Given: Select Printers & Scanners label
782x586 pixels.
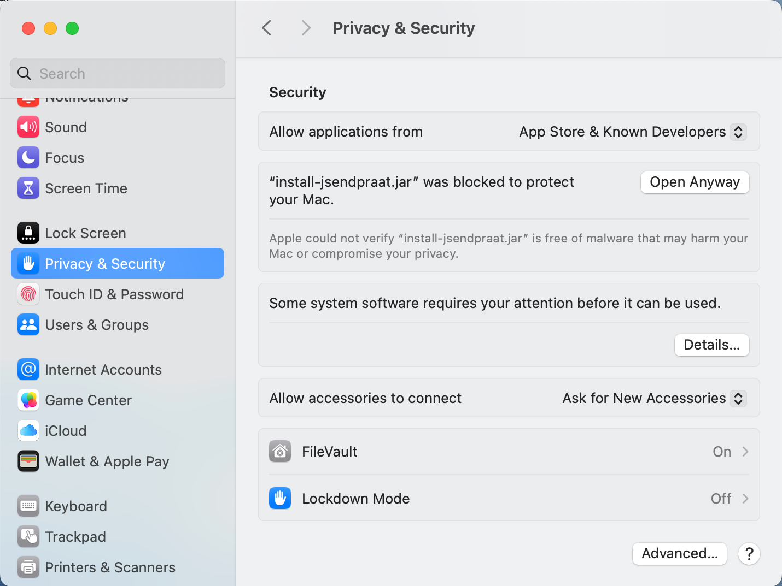Looking at the screenshot, I should click(x=110, y=567).
